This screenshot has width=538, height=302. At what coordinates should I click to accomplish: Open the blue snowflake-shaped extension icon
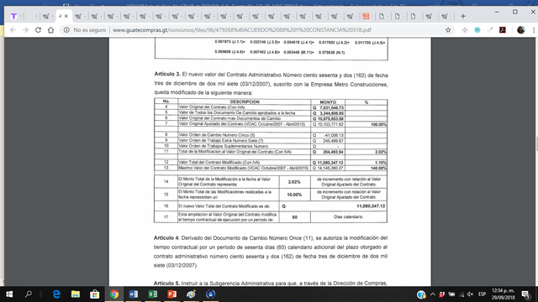(x=477, y=30)
